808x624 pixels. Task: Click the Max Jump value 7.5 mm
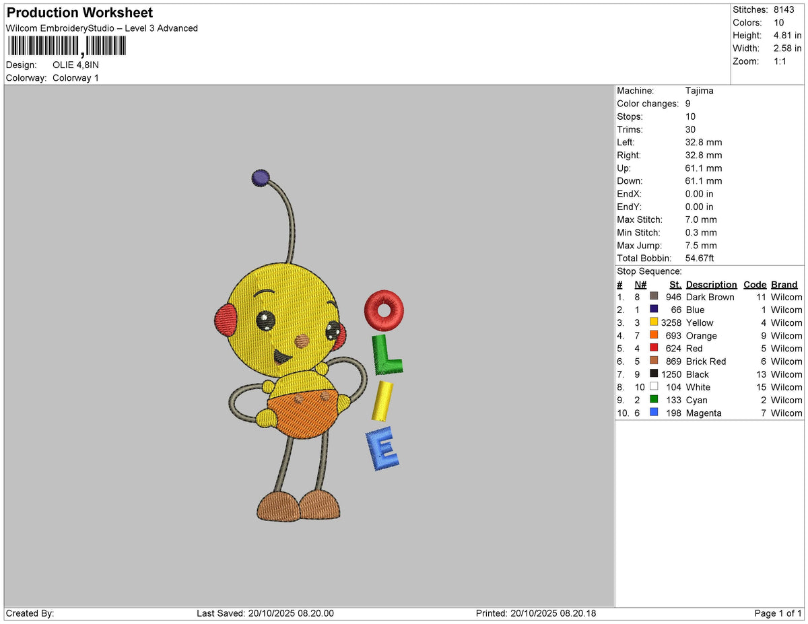click(701, 245)
